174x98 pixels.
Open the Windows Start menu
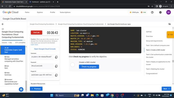tap(52, 95)
